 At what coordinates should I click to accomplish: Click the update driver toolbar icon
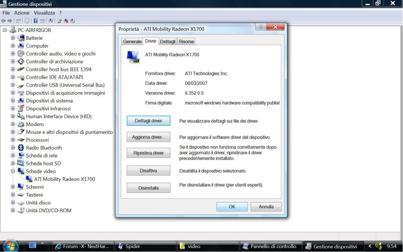click(60, 21)
